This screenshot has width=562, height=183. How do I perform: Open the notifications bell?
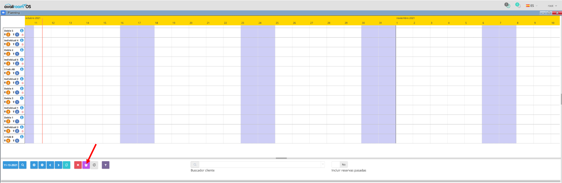click(518, 6)
